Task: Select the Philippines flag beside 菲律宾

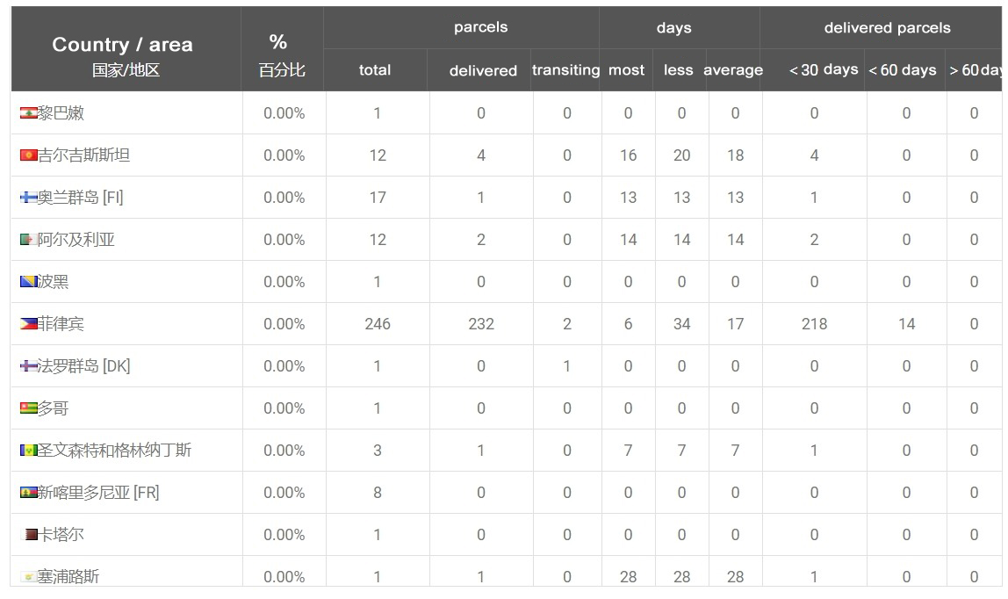Action: click(x=28, y=324)
